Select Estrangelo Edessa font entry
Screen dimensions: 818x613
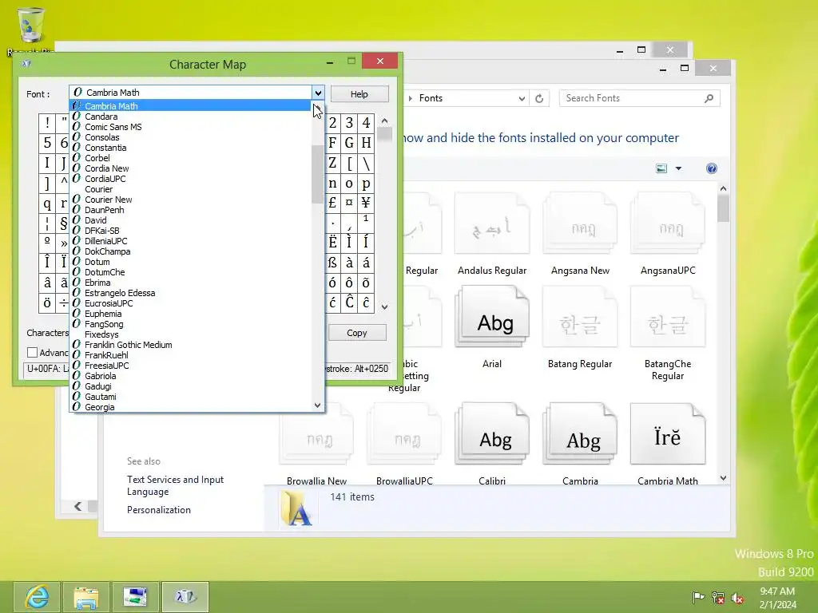point(191,293)
